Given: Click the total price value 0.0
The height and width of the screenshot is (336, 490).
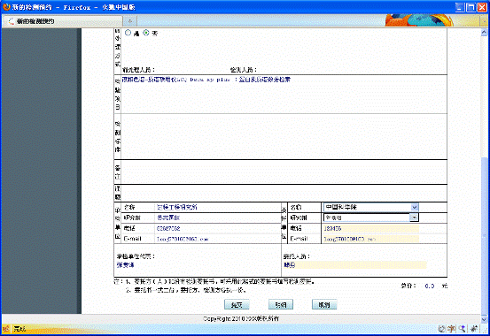Looking at the screenshot, I should pyautogui.click(x=430, y=286).
